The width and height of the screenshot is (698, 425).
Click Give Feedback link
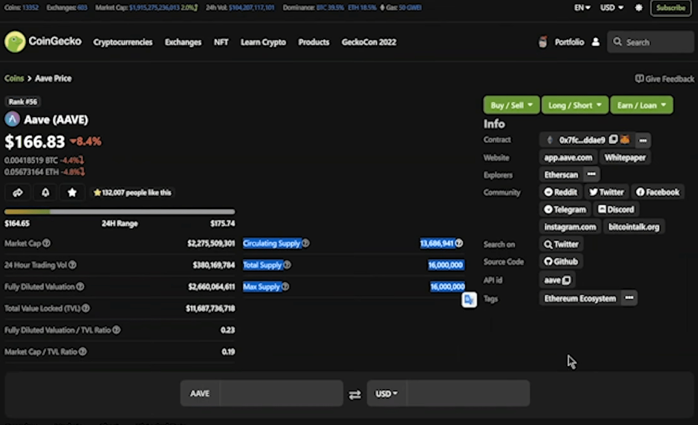click(665, 79)
